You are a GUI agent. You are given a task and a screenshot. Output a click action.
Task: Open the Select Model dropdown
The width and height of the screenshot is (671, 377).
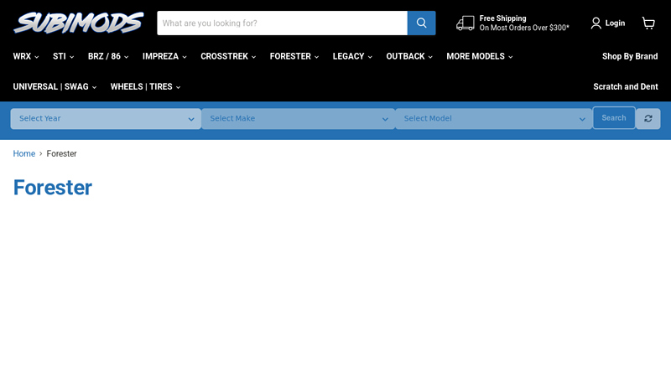(493, 119)
